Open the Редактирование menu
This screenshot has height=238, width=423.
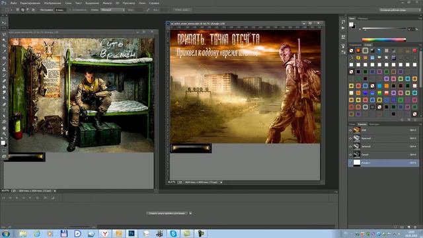tap(30, 3)
